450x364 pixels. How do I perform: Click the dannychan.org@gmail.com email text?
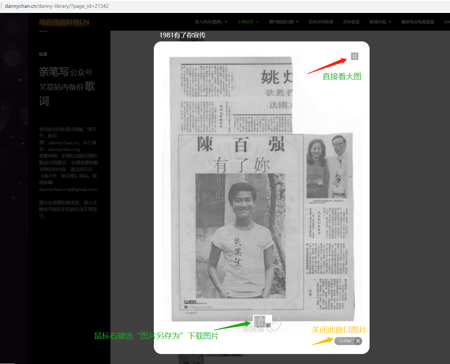point(68,189)
